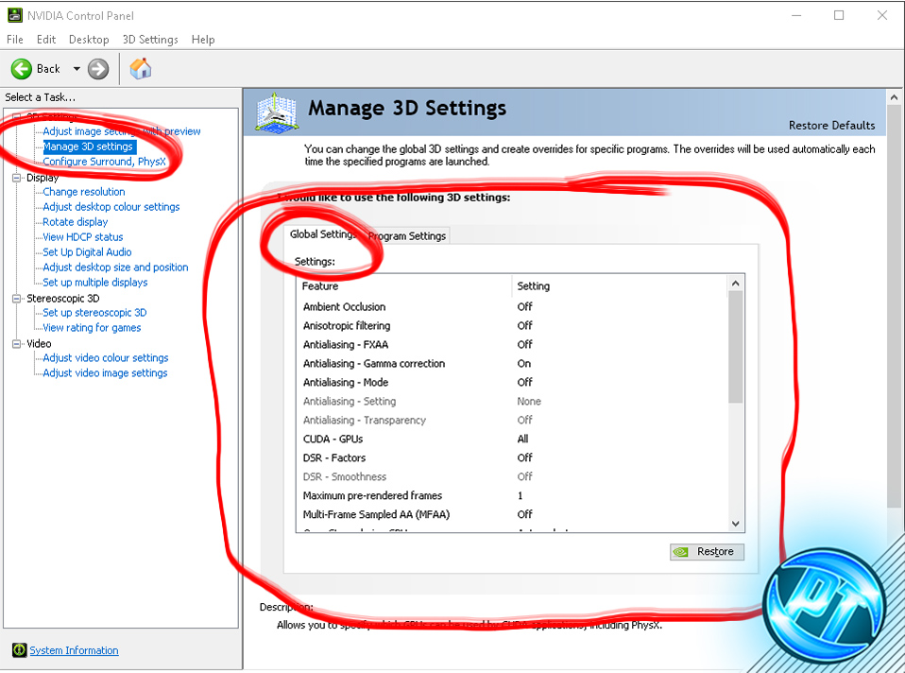Image resolution: width=905 pixels, height=673 pixels.
Task: Click the Setting column header
Action: [620, 286]
